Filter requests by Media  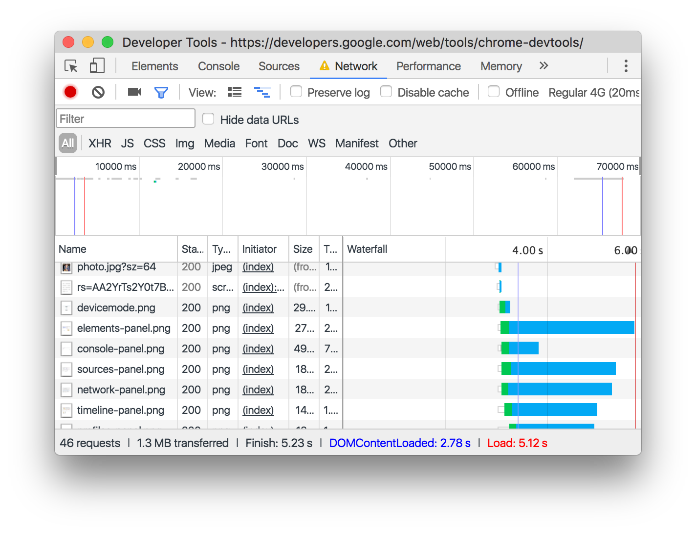[219, 143]
